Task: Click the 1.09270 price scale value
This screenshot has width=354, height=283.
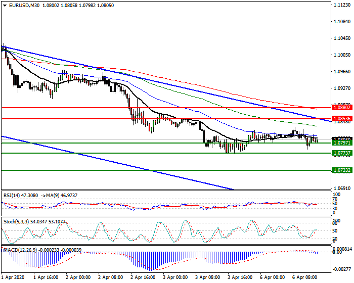Action: click(x=342, y=88)
